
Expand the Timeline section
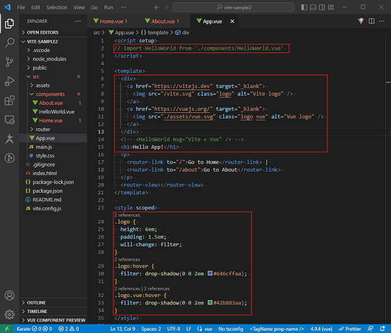point(53,311)
